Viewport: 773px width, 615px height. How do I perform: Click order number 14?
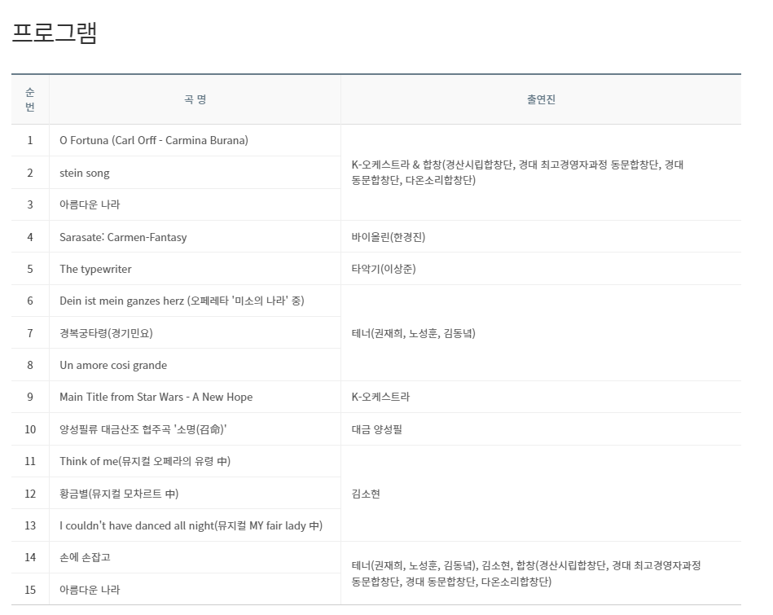[x=30, y=557]
